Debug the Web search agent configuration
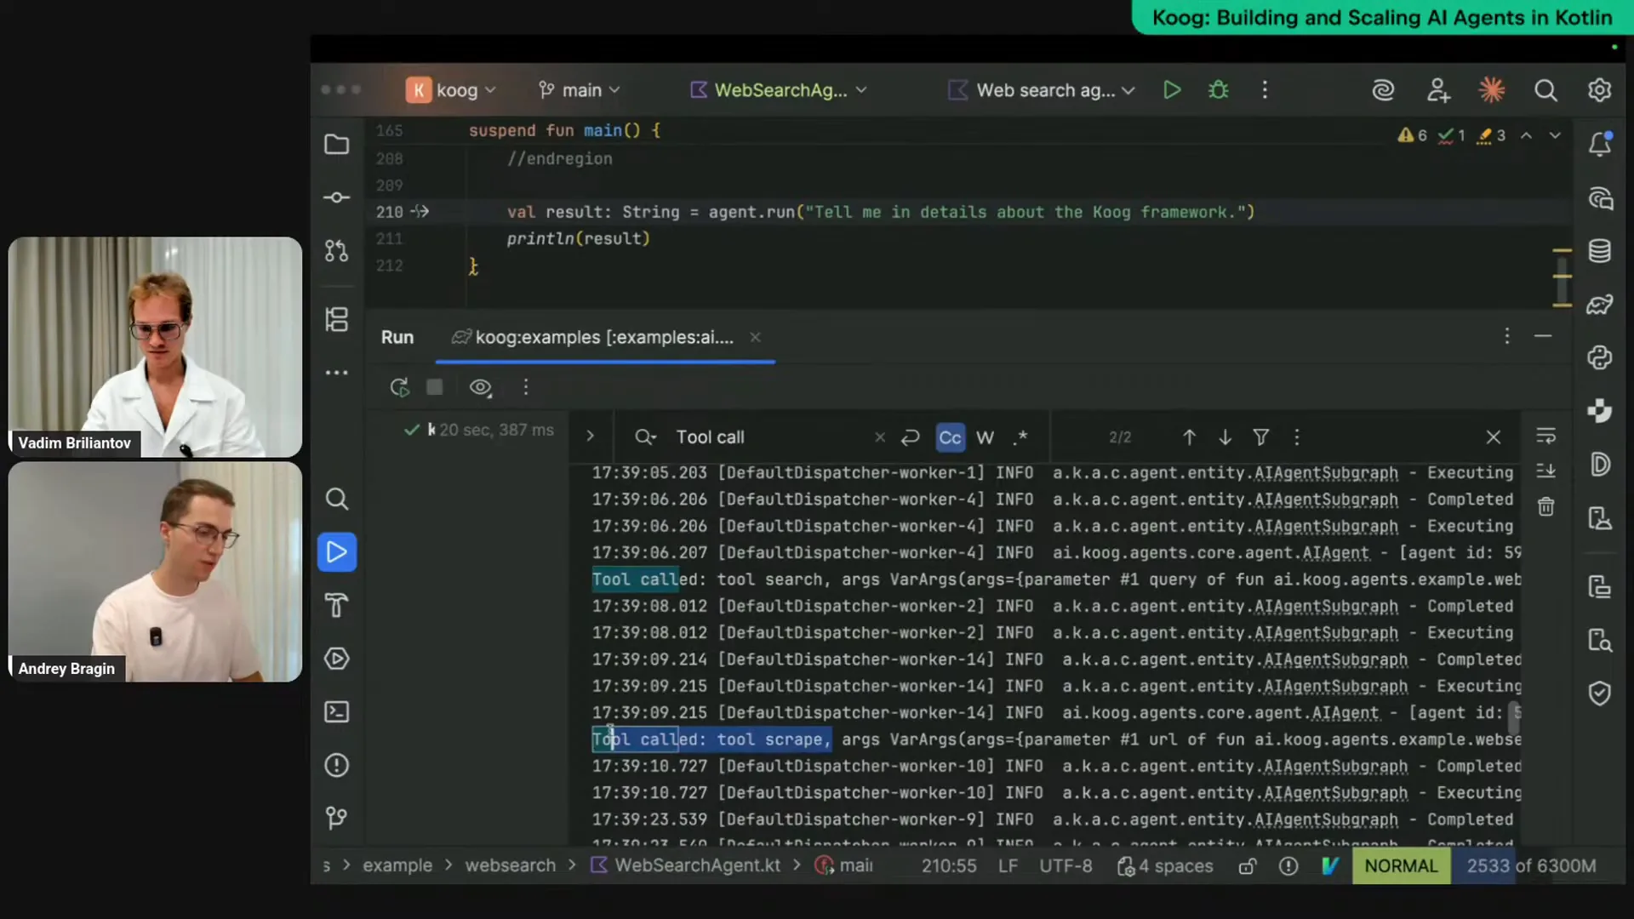Image resolution: width=1634 pixels, height=919 pixels. pyautogui.click(x=1219, y=90)
